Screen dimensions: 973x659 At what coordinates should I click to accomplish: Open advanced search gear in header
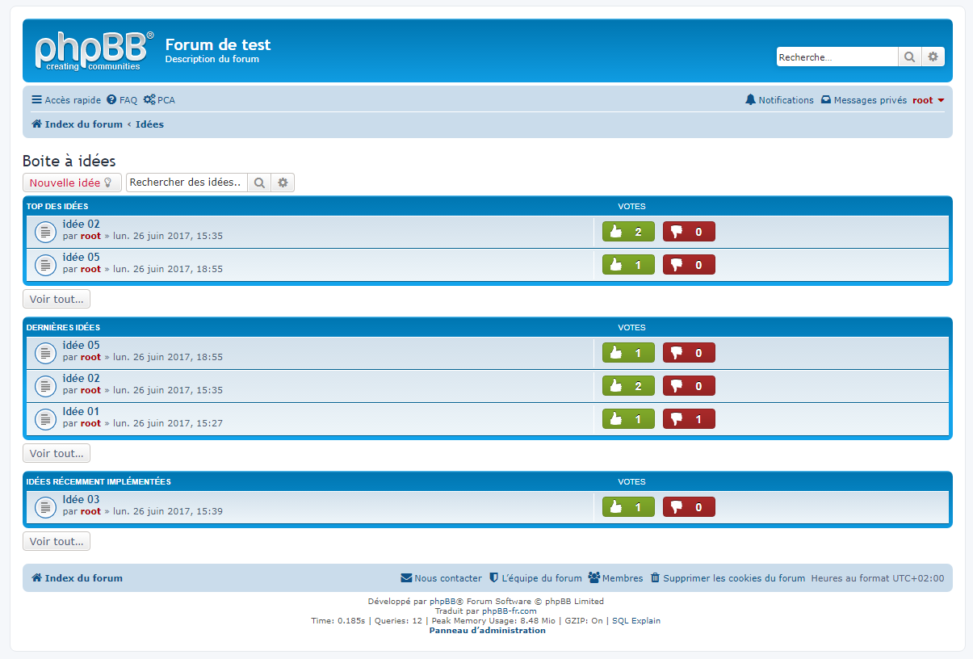pos(933,57)
